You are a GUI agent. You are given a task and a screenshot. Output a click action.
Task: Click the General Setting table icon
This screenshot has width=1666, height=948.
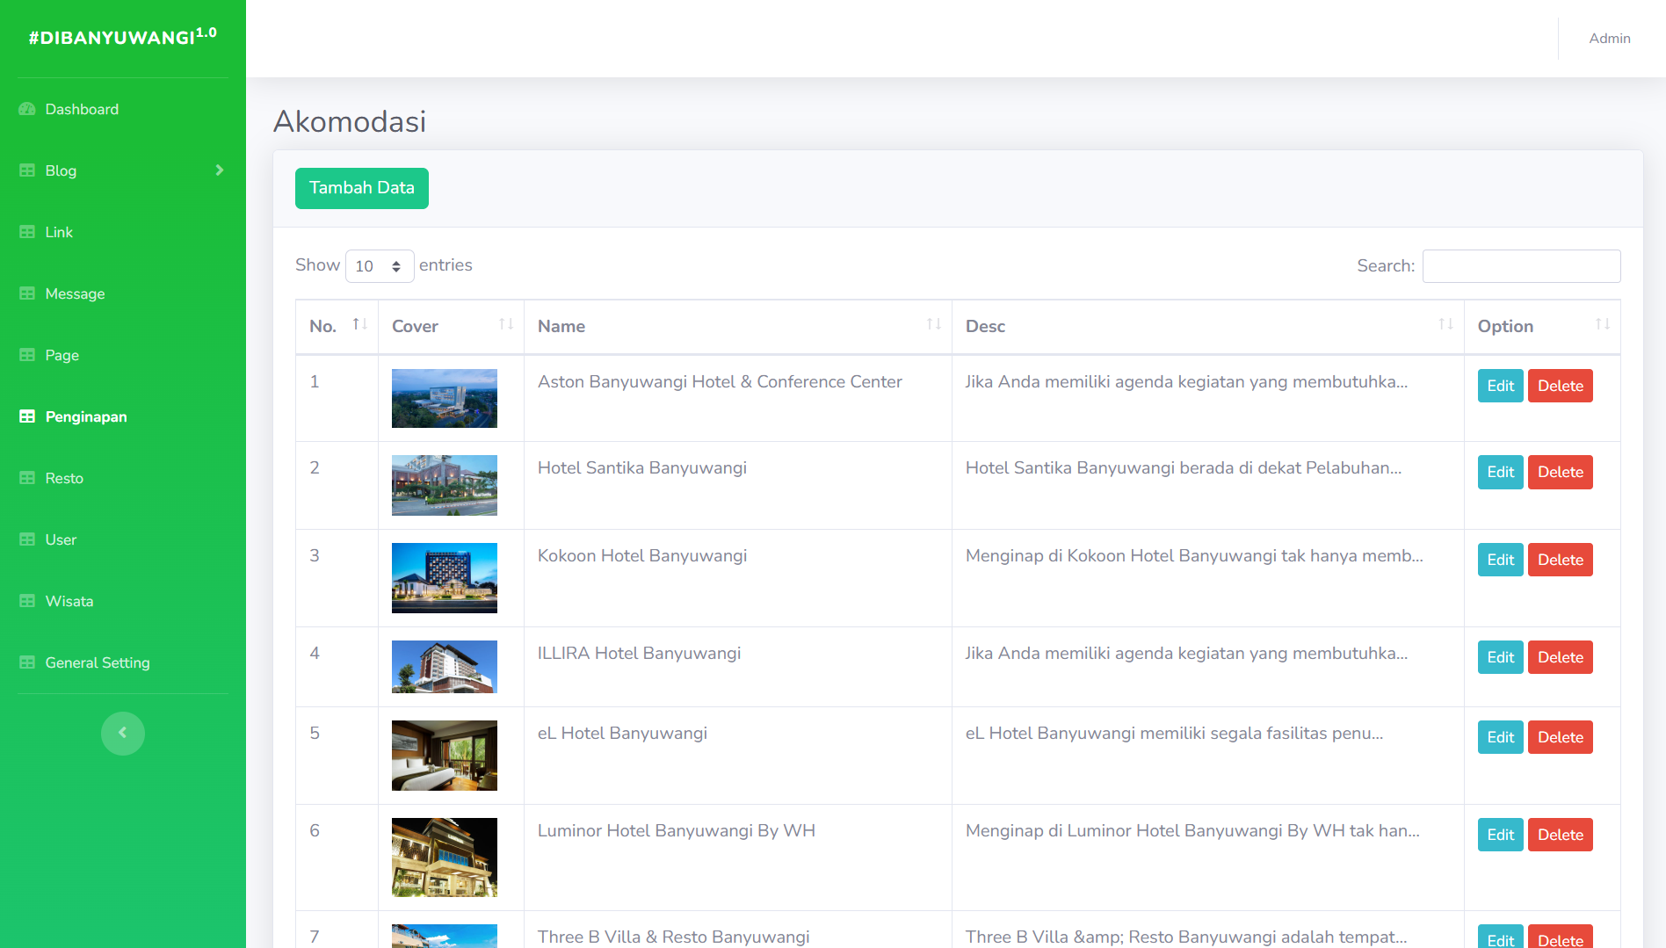(27, 662)
